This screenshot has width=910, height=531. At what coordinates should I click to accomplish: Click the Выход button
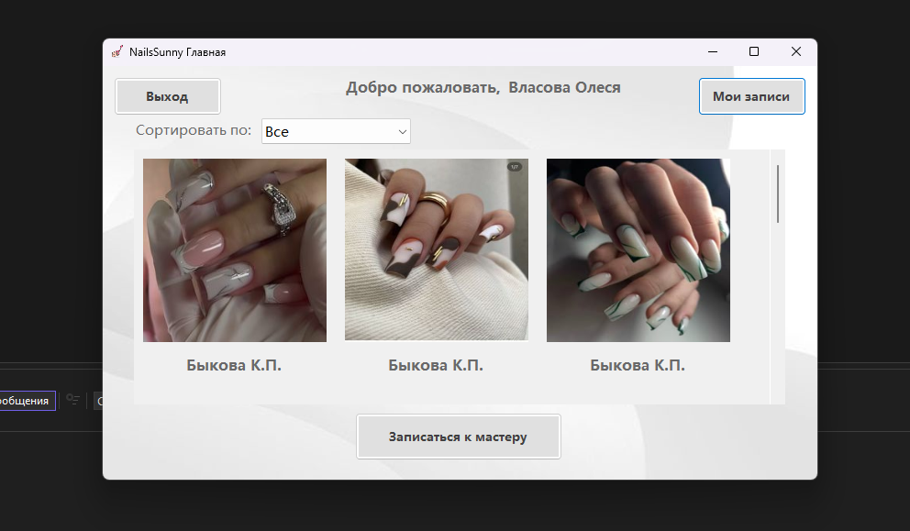(x=168, y=96)
